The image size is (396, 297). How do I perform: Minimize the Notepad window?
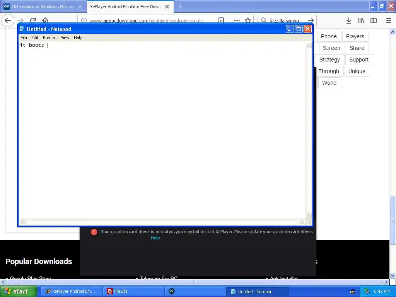pos(289,29)
